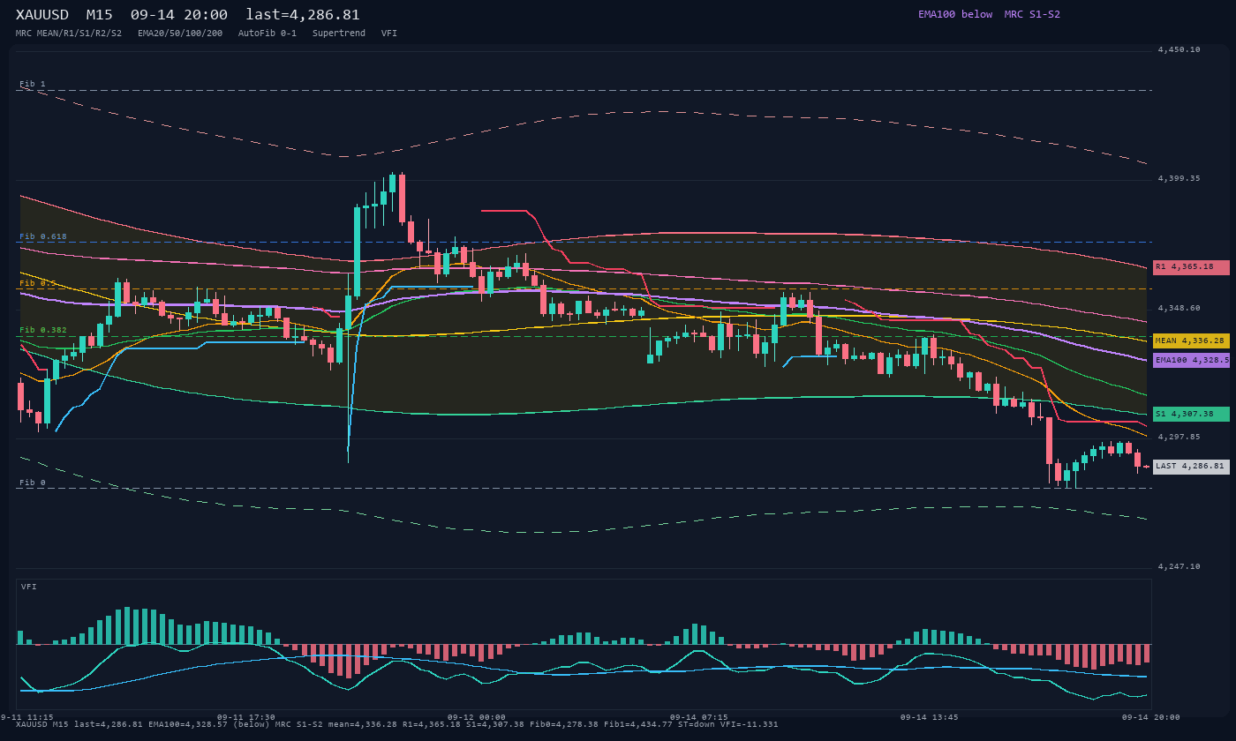Click the Supertrend indicator label
This screenshot has width=1236, height=741.
[x=339, y=34]
